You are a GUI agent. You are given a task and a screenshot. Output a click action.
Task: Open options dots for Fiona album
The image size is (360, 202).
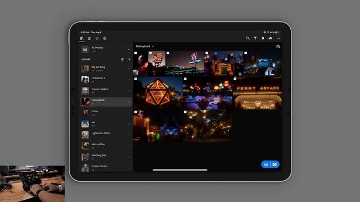(x=129, y=113)
